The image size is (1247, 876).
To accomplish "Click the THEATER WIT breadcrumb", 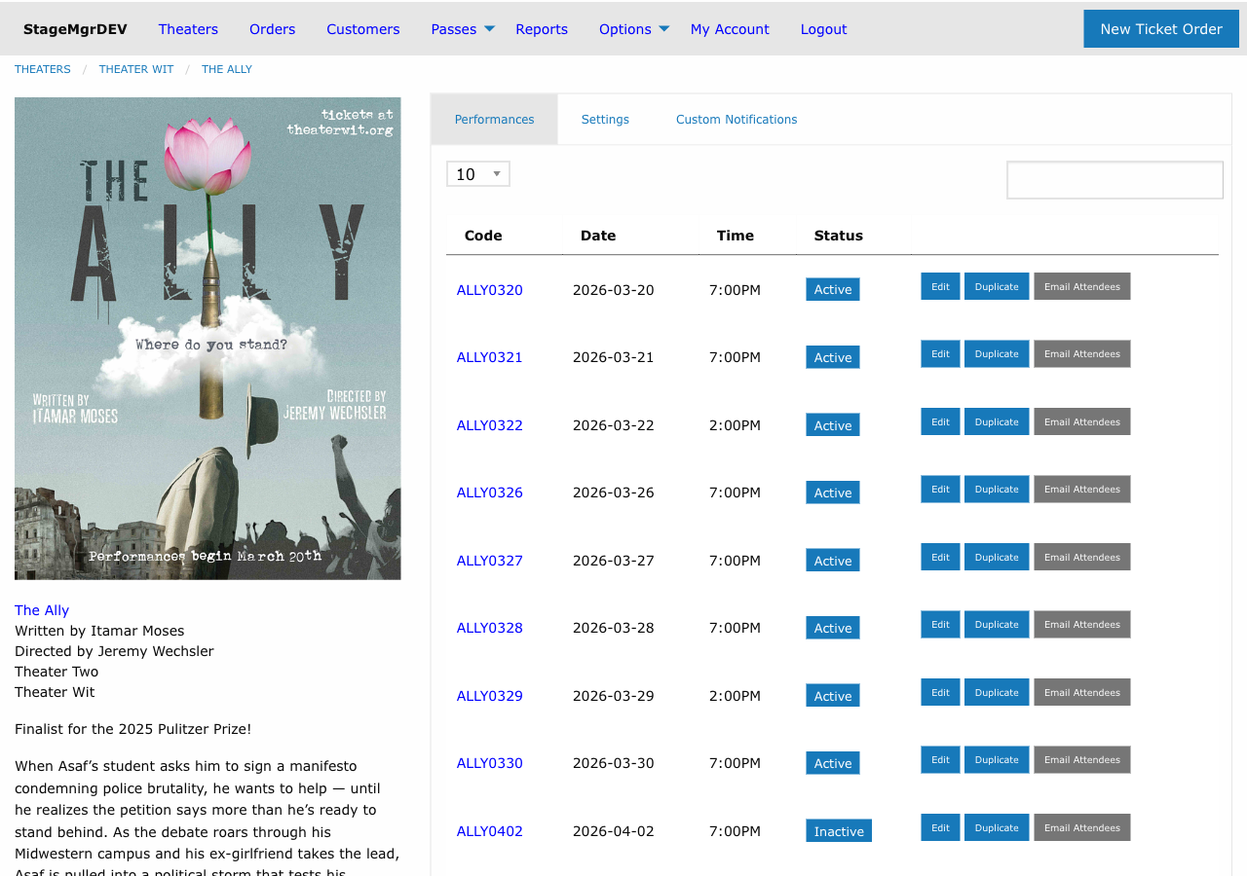I will pos(136,69).
